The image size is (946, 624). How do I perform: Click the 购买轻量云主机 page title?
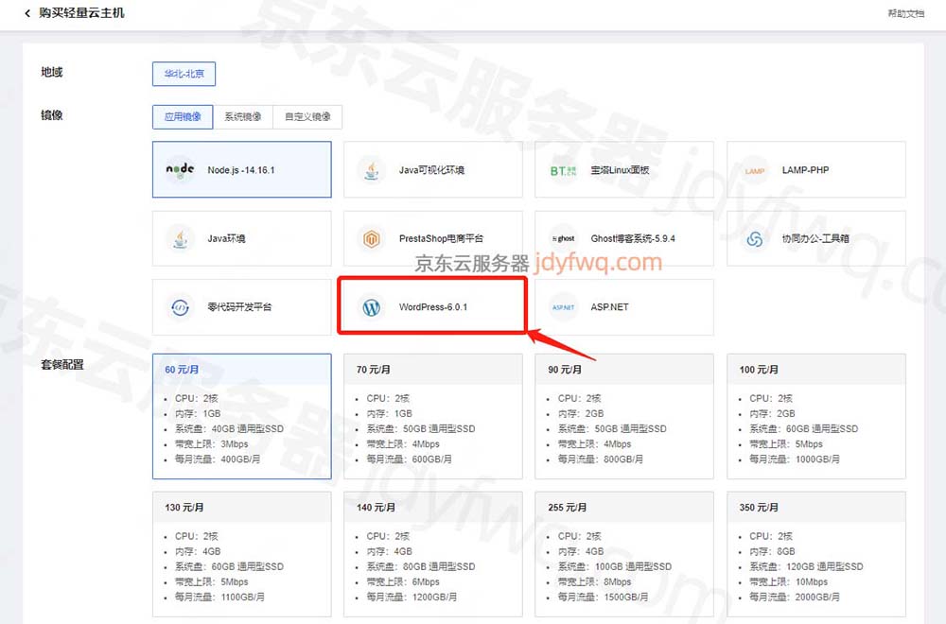click(x=81, y=12)
